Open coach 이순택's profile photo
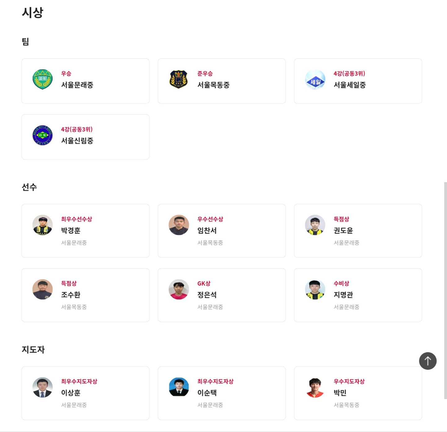447x432 pixels. [179, 387]
